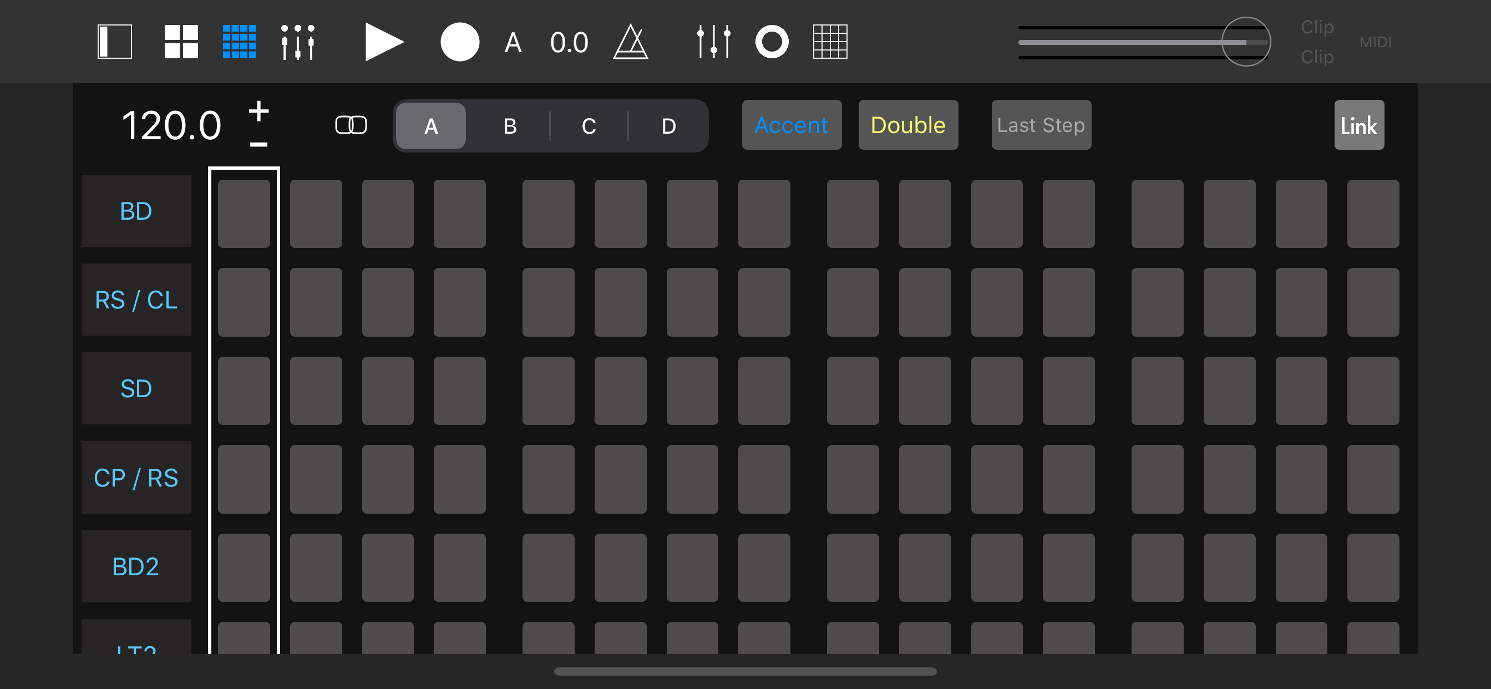
Task: Increase tempo with the plus stepper
Action: click(258, 110)
